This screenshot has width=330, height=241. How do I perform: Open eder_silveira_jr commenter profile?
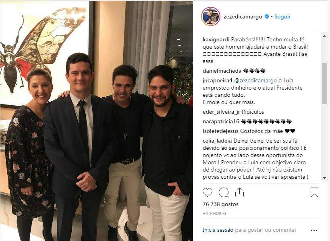click(221, 112)
